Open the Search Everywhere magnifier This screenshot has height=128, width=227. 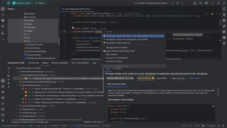[x=201, y=3]
